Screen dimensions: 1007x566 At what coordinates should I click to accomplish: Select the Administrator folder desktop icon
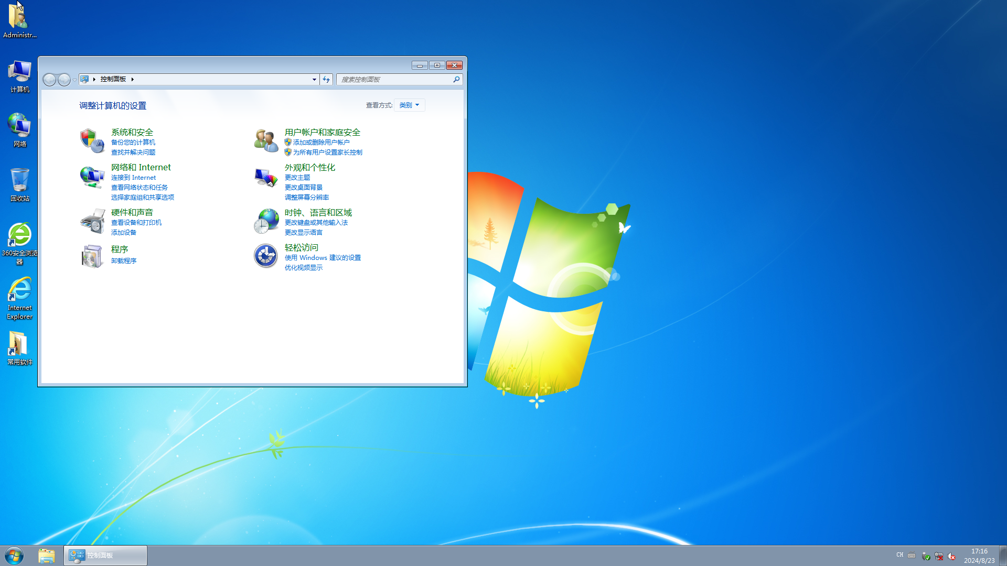(20, 21)
